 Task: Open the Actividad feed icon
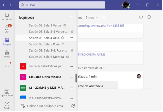coord(7,16)
